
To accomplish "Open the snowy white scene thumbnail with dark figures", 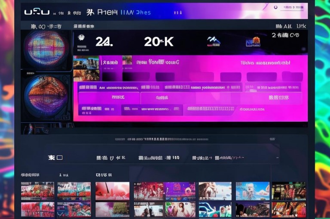I will (149, 209).
